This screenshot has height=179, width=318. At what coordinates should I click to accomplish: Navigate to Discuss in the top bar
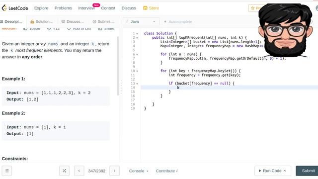tap(129, 8)
